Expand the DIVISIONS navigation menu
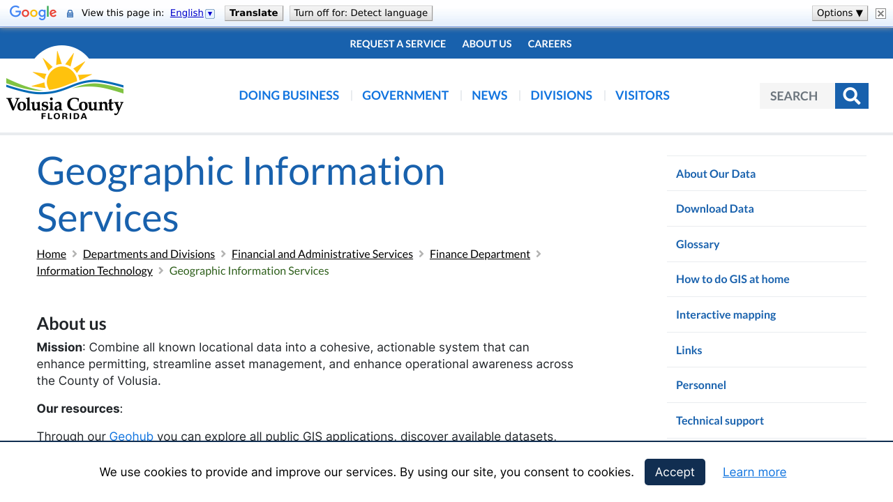Screen dimensions: 893x502 pos(561,95)
